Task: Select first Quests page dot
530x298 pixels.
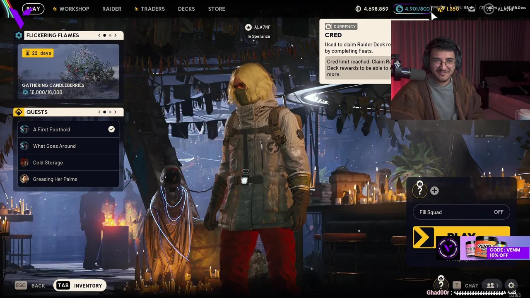Action: (x=104, y=112)
